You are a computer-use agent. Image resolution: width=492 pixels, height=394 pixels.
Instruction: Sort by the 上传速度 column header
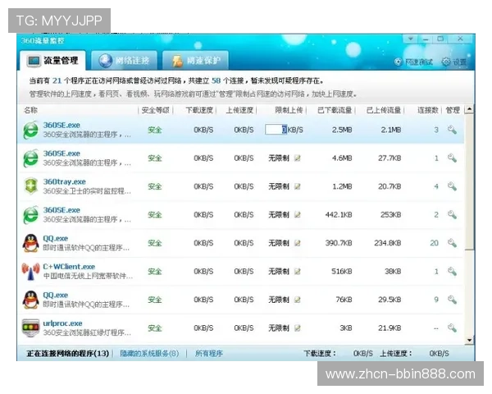239,110
